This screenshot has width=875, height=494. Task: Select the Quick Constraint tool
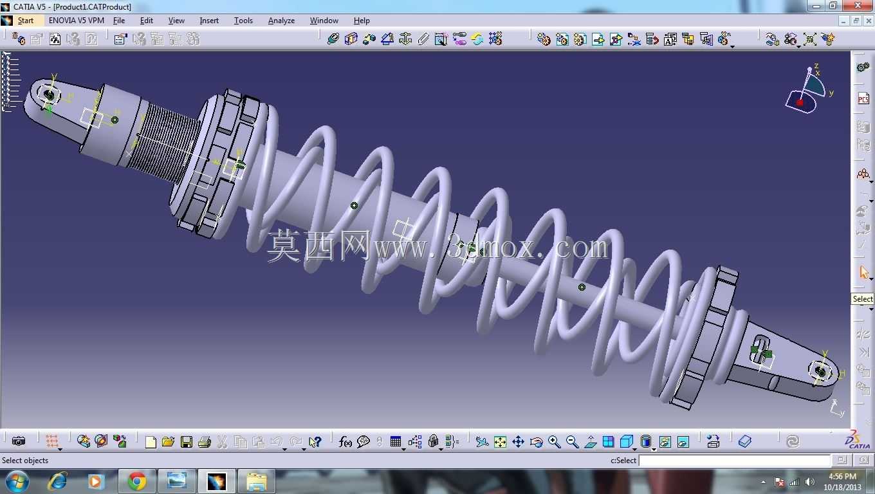click(441, 39)
